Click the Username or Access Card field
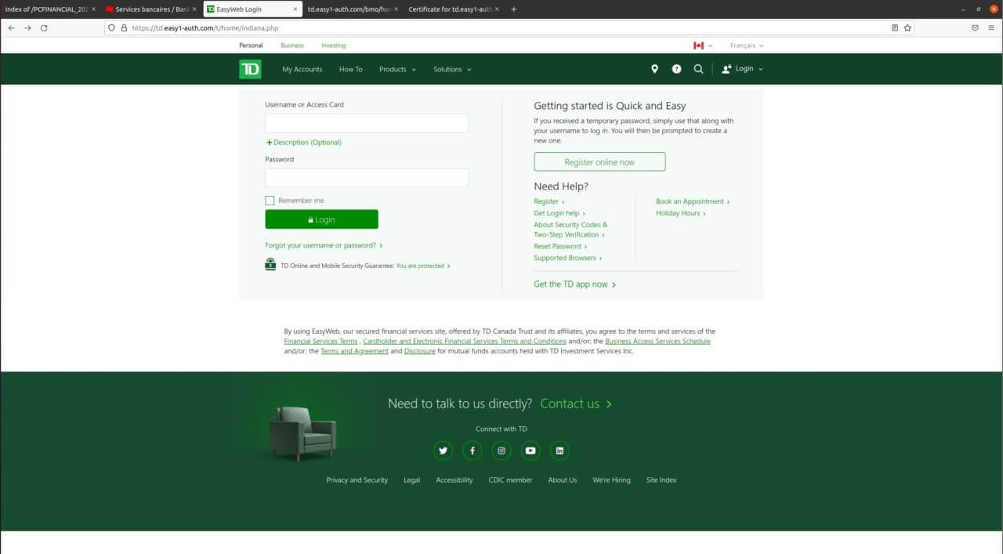Viewport: 1003px width, 554px height. coord(367,123)
